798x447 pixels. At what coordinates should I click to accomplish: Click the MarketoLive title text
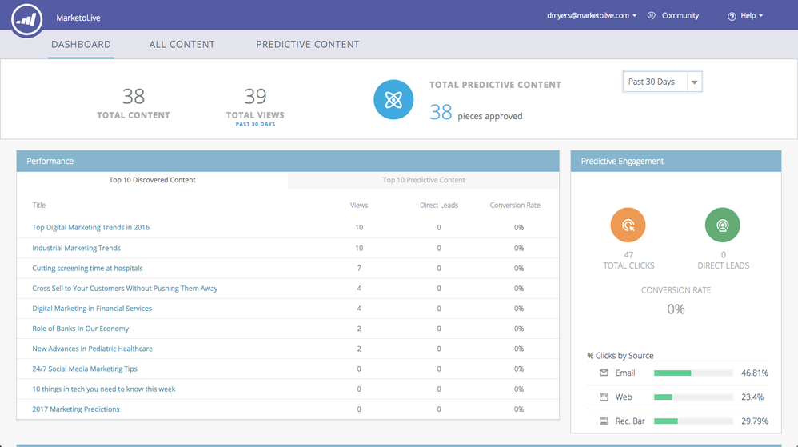78,18
